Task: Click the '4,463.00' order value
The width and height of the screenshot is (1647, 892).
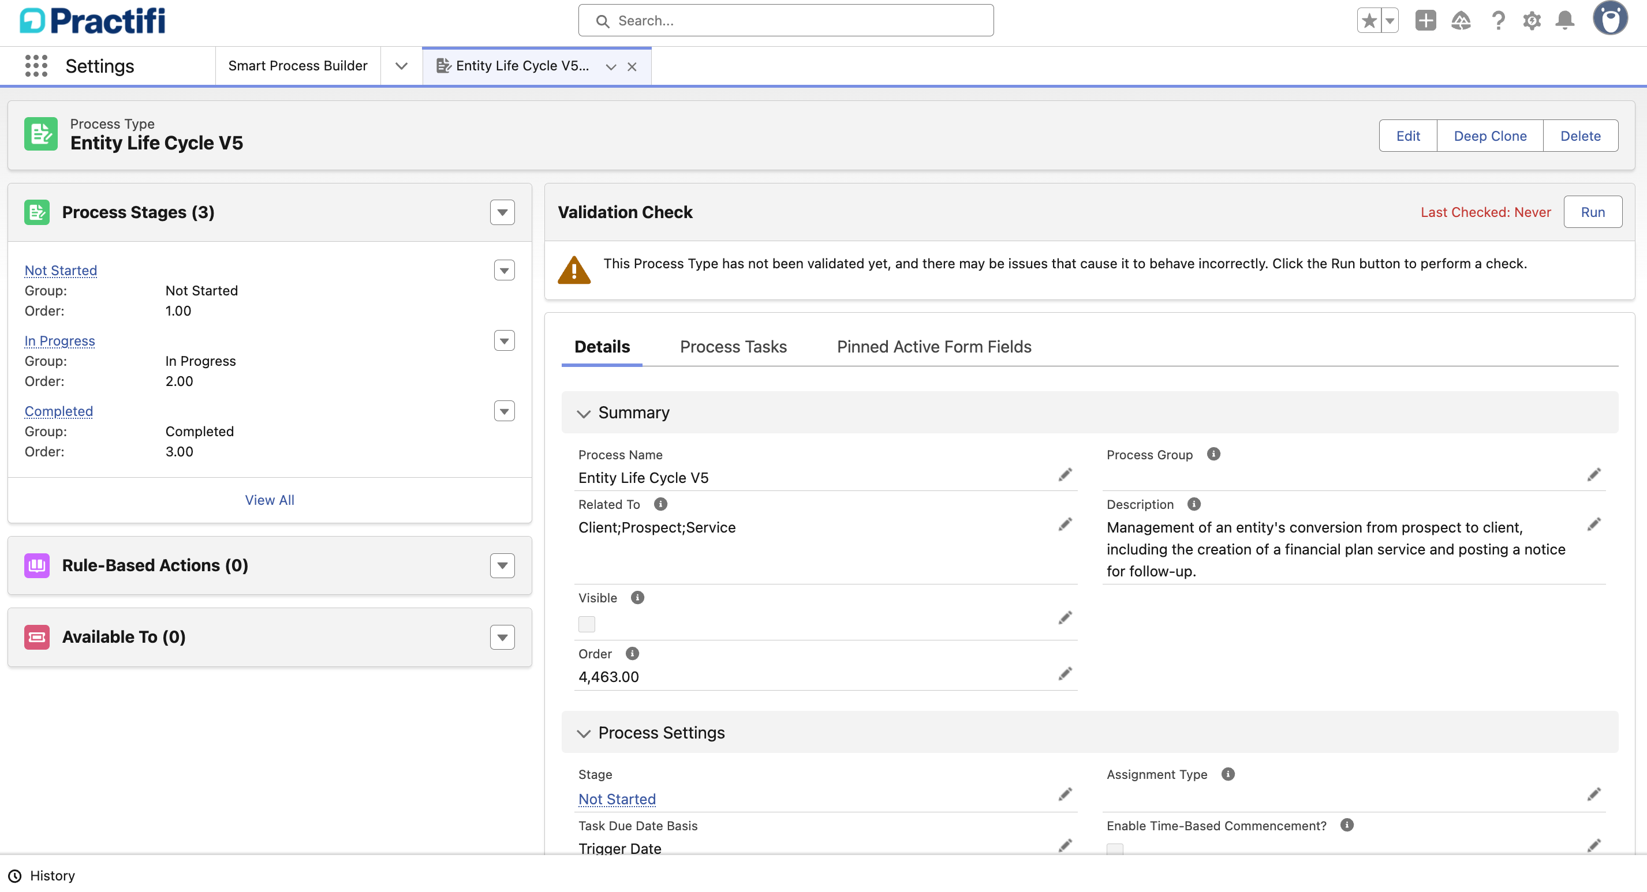Action: click(x=608, y=677)
